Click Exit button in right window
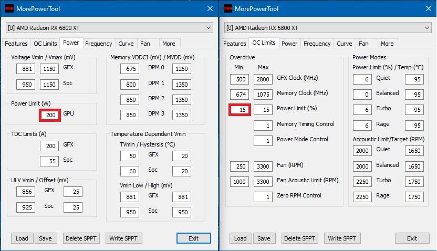437x251 pixels. 412,238
